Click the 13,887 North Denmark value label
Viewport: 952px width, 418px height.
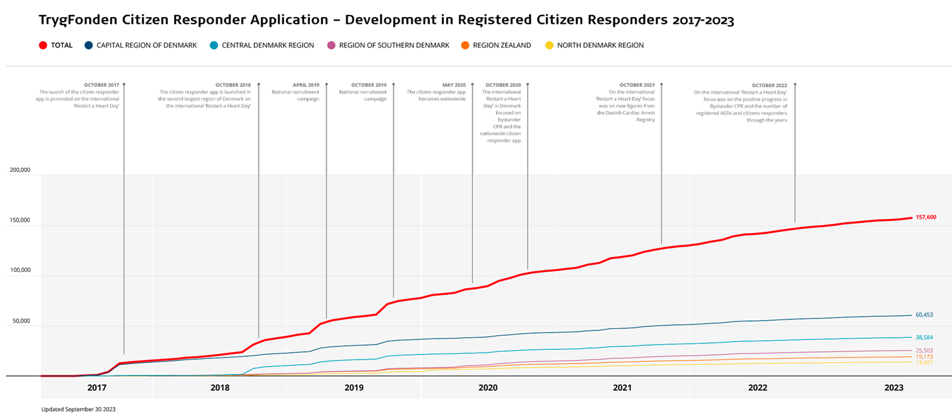[924, 362]
